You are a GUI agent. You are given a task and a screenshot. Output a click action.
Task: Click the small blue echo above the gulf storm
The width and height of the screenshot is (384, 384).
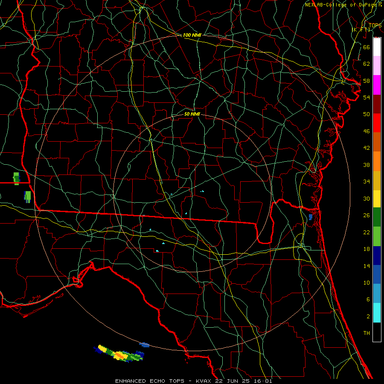145,345
